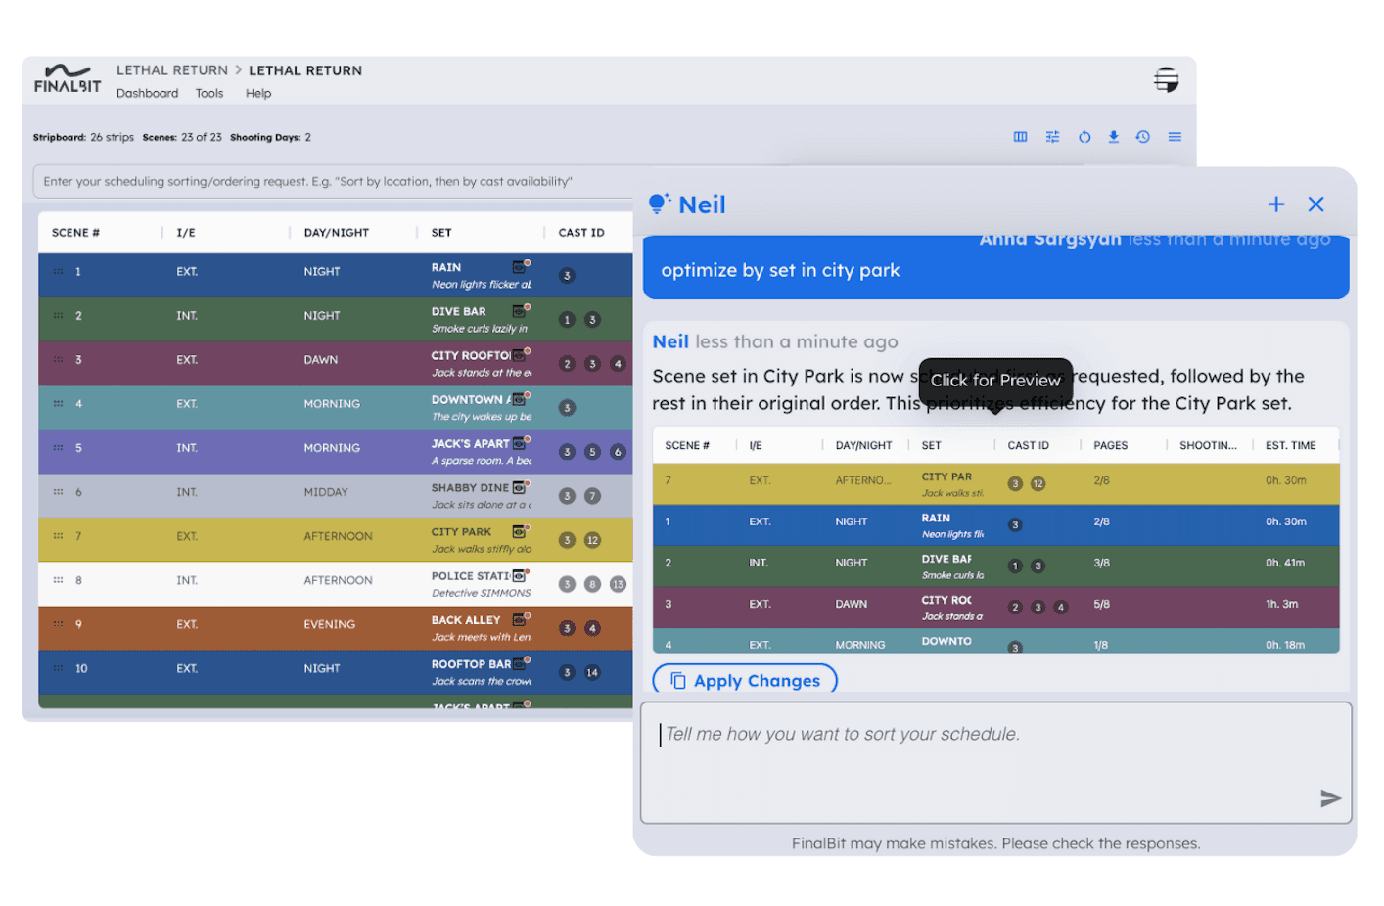Screen dimensions: 1384x906
Task: Click the FinalBit logo
Action: tap(67, 78)
